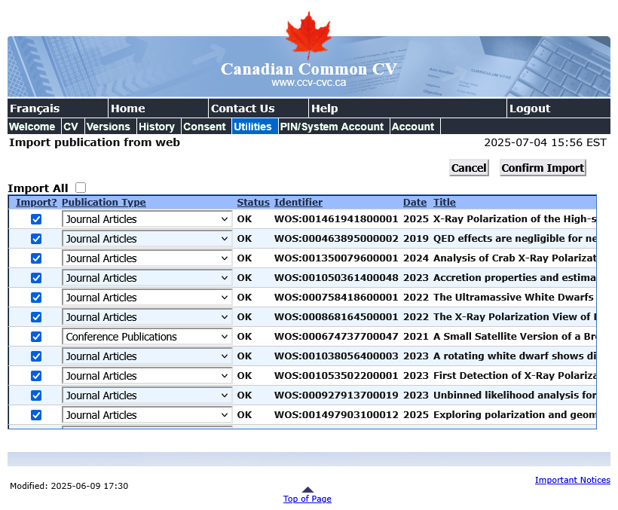Uncheck import for the 2021 Small Satellite row

36,337
